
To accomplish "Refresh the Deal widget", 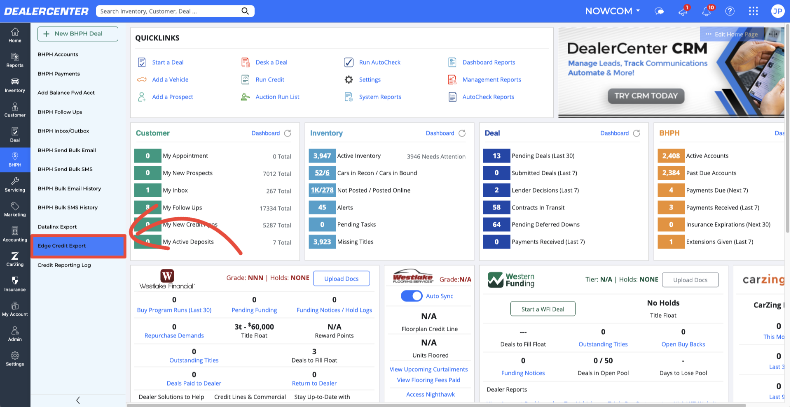I will click(x=637, y=133).
